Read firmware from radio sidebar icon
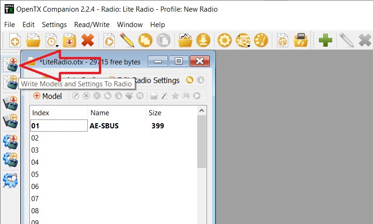The width and height of the screenshot is (373, 224). pos(10,160)
